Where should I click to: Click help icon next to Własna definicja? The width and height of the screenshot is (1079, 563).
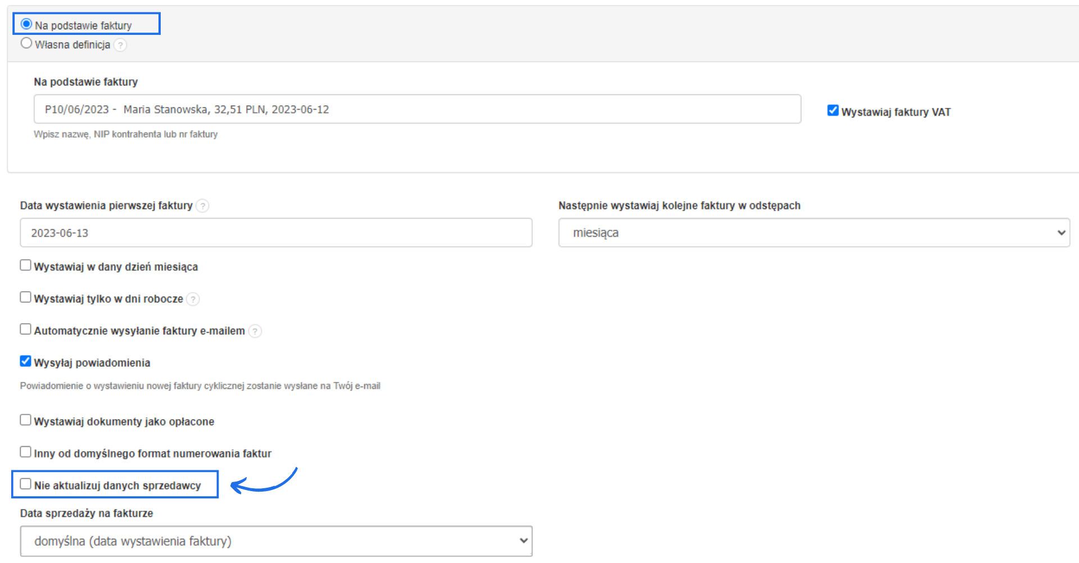pyautogui.click(x=120, y=45)
